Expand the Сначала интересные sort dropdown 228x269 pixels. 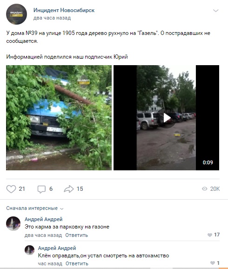(35, 208)
